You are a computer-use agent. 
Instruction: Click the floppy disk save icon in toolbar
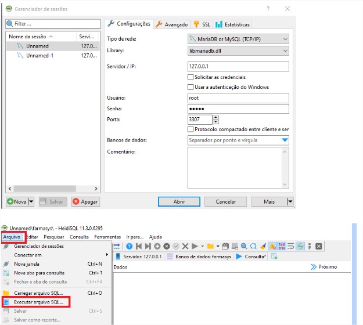coord(225,246)
